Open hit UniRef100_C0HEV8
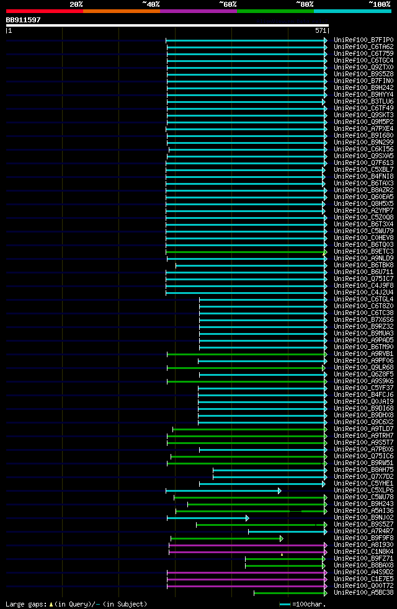The height and width of the screenshot is (609, 397). [x=364, y=238]
